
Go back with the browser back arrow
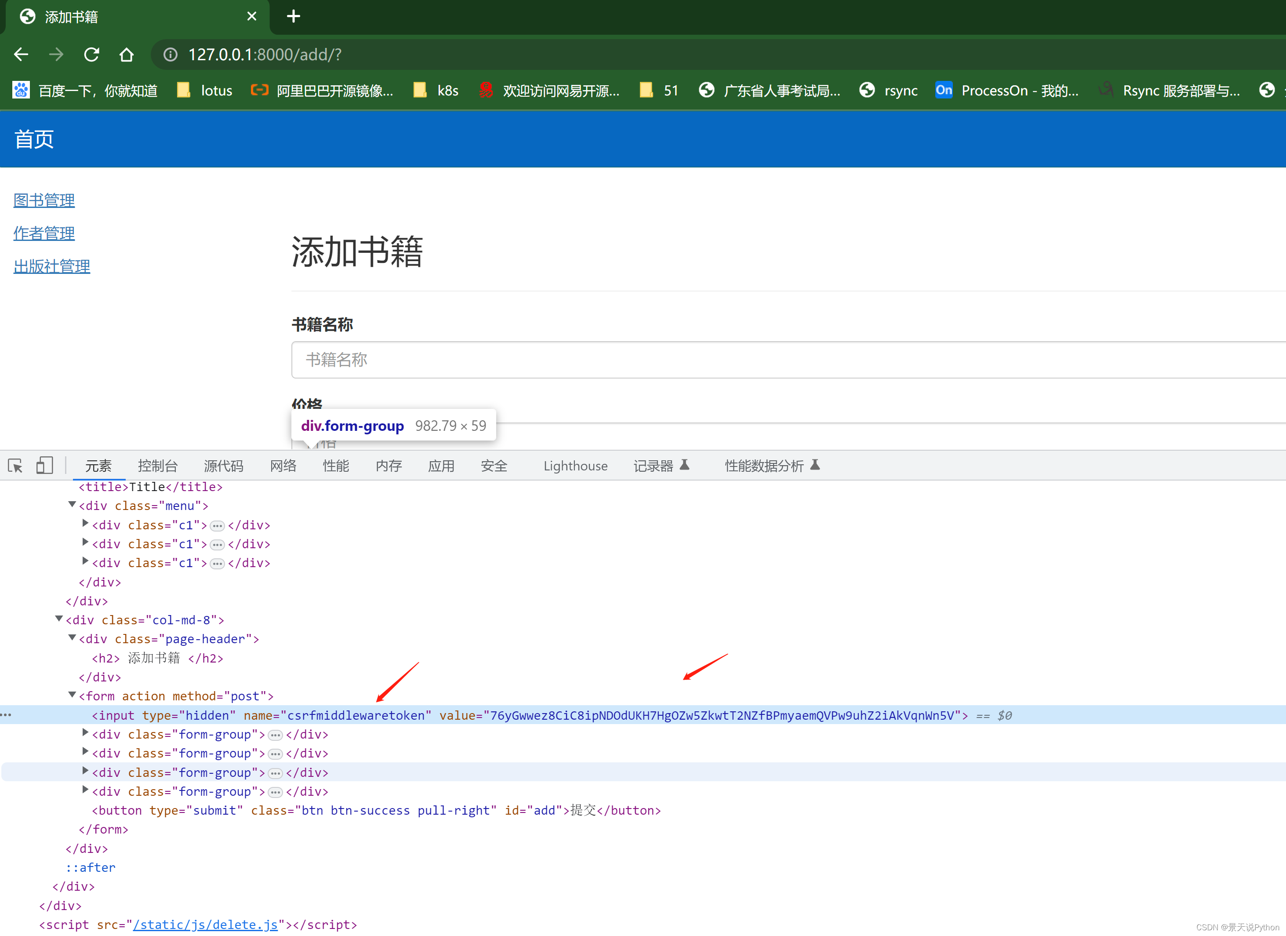click(21, 55)
